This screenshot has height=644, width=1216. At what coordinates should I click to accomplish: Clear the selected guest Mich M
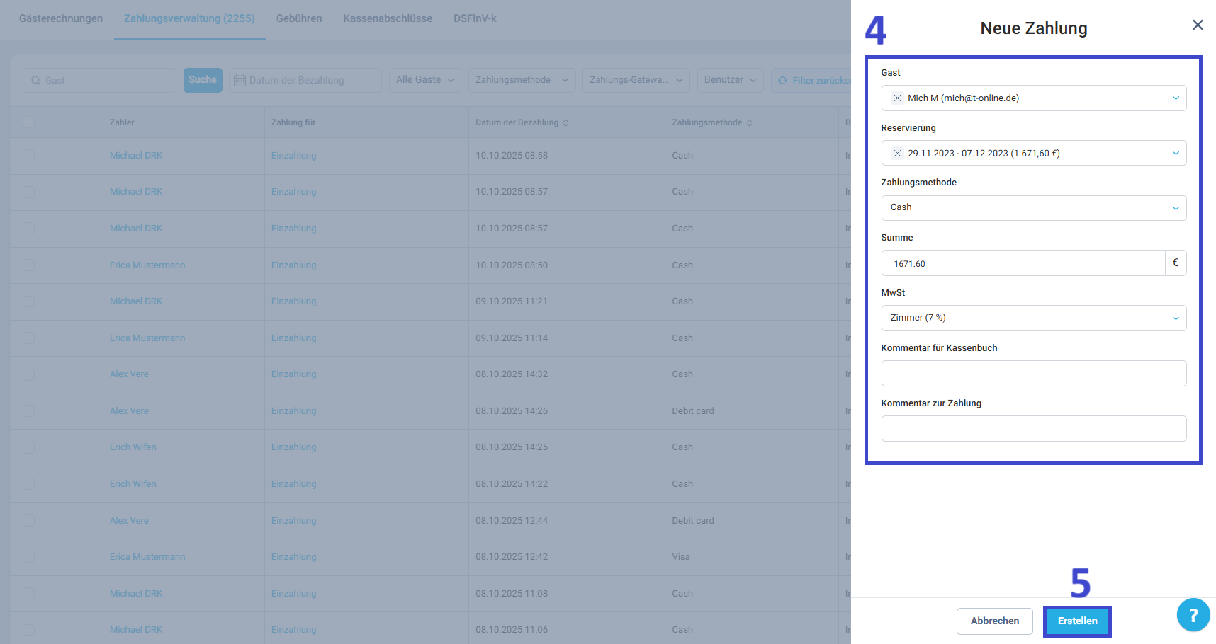point(897,98)
